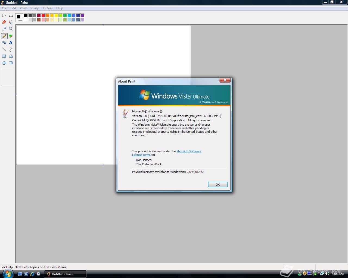Launch Internet Explorer from Quick Launch
Viewport: 348px width, 278px height.
[x=32, y=274]
